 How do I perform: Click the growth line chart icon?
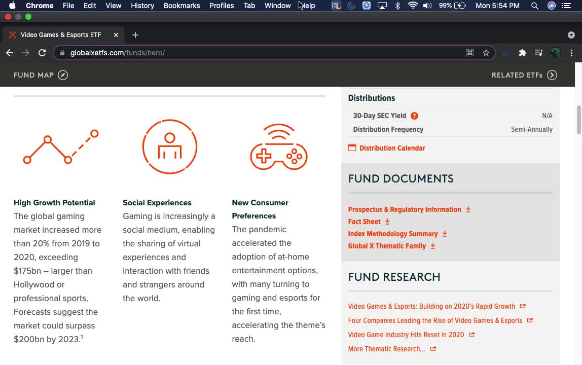(x=61, y=147)
